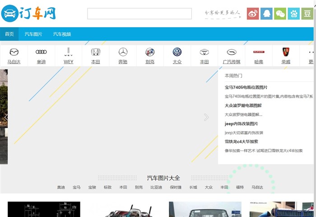The image size is (316, 217).
Task: Filter pictures by 标致 category
Action: point(107,187)
